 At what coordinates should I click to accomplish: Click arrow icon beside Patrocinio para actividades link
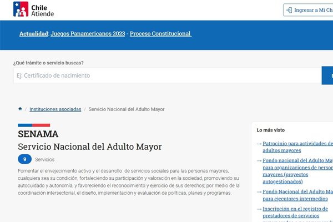coord(259,144)
